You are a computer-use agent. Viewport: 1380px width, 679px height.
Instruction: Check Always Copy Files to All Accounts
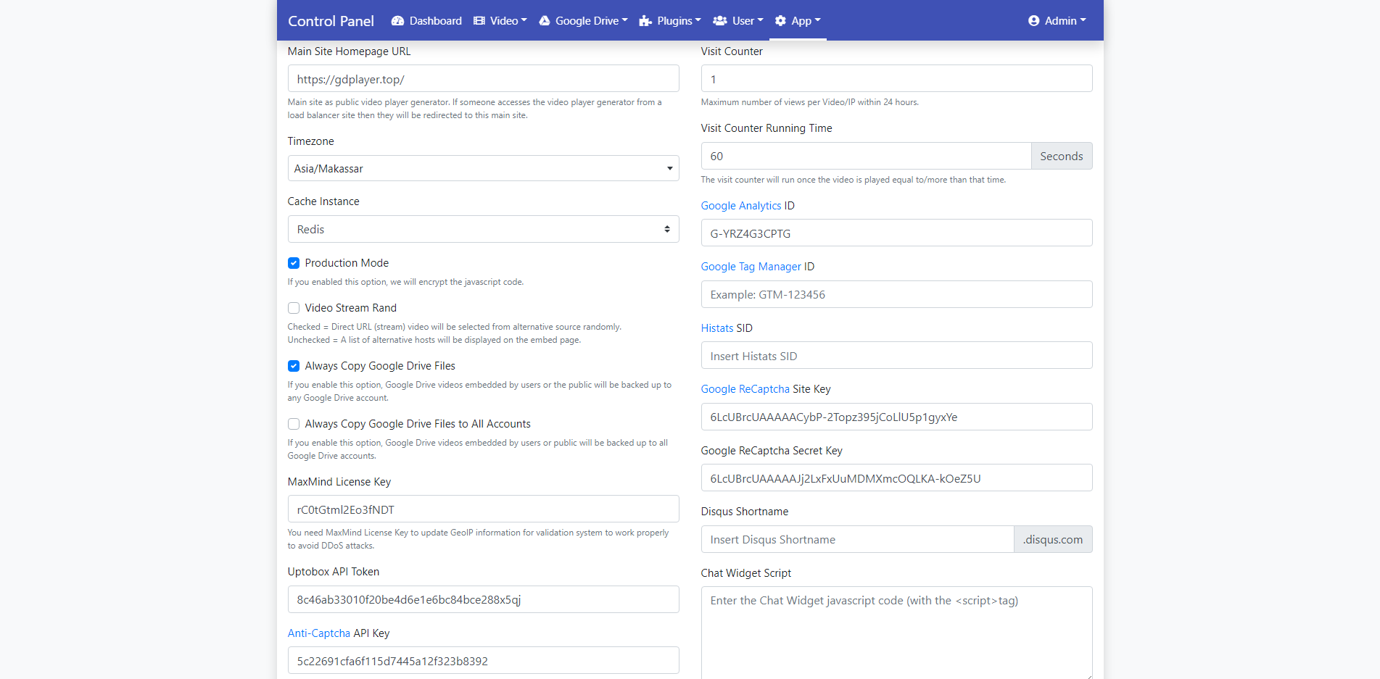pos(294,424)
